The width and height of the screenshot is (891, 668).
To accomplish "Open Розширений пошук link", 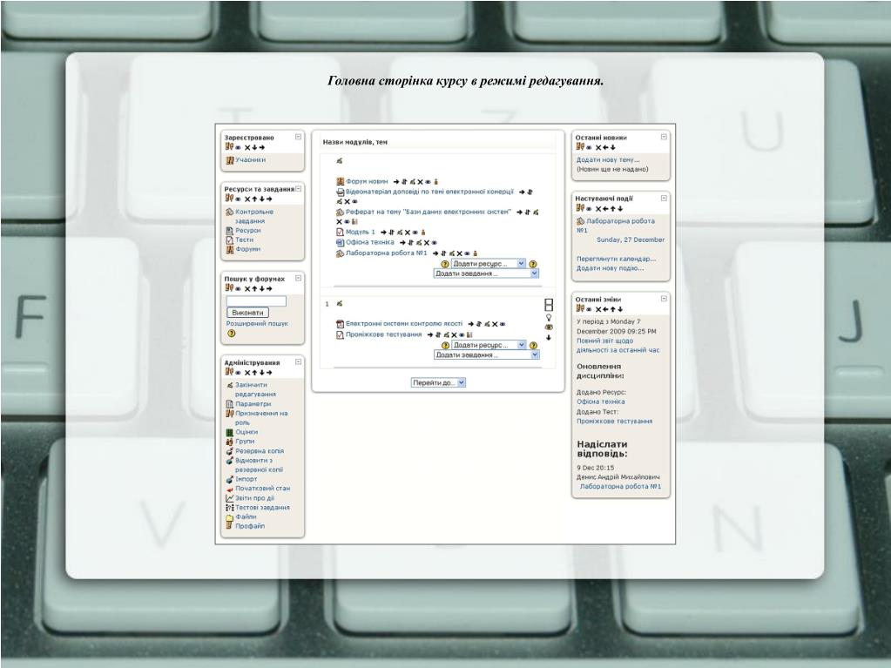I will coord(257,323).
